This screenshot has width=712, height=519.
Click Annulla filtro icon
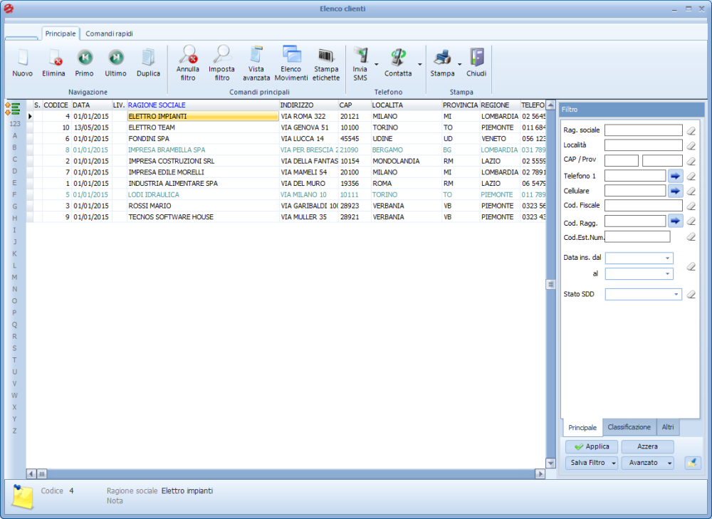coord(188,56)
